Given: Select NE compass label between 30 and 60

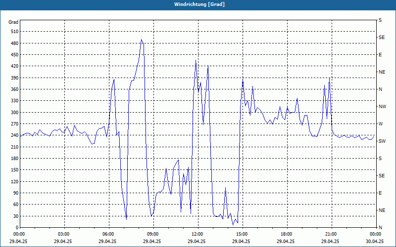Looking at the screenshot, I should 382,210.
